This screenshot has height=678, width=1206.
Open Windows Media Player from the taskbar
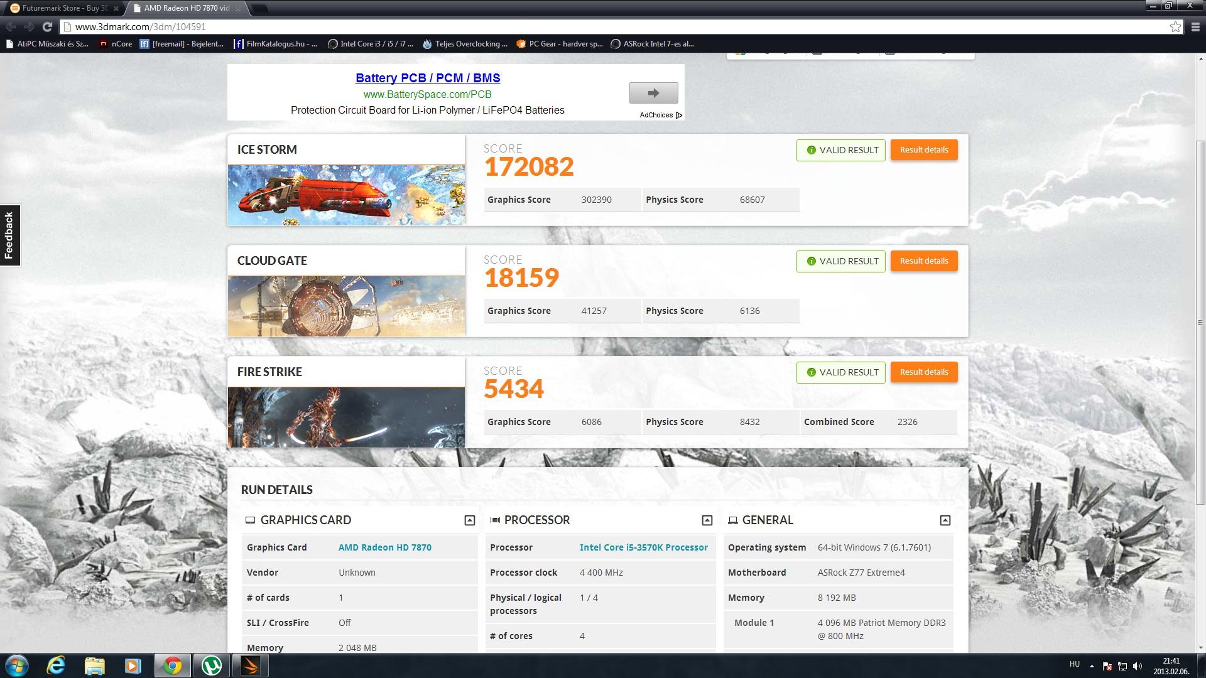tap(133, 665)
